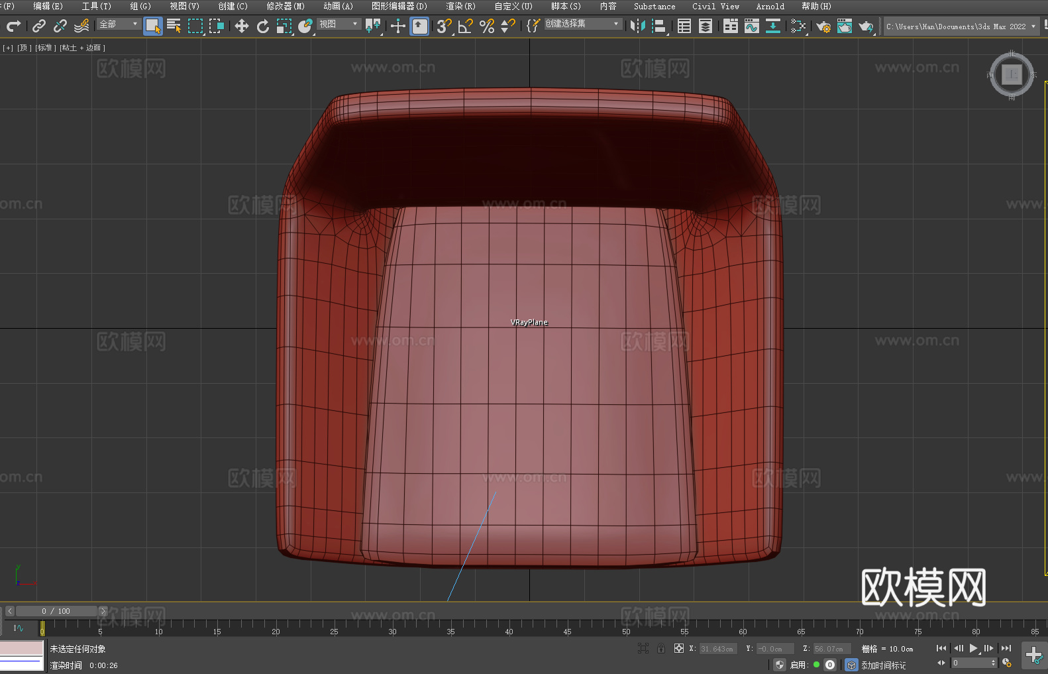
Task: Choose Rectangular Selection Region tool
Action: coord(195,26)
